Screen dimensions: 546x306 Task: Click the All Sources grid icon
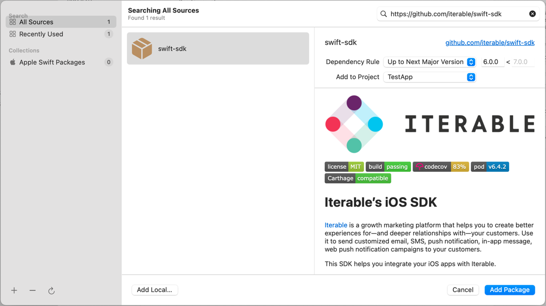(13, 22)
